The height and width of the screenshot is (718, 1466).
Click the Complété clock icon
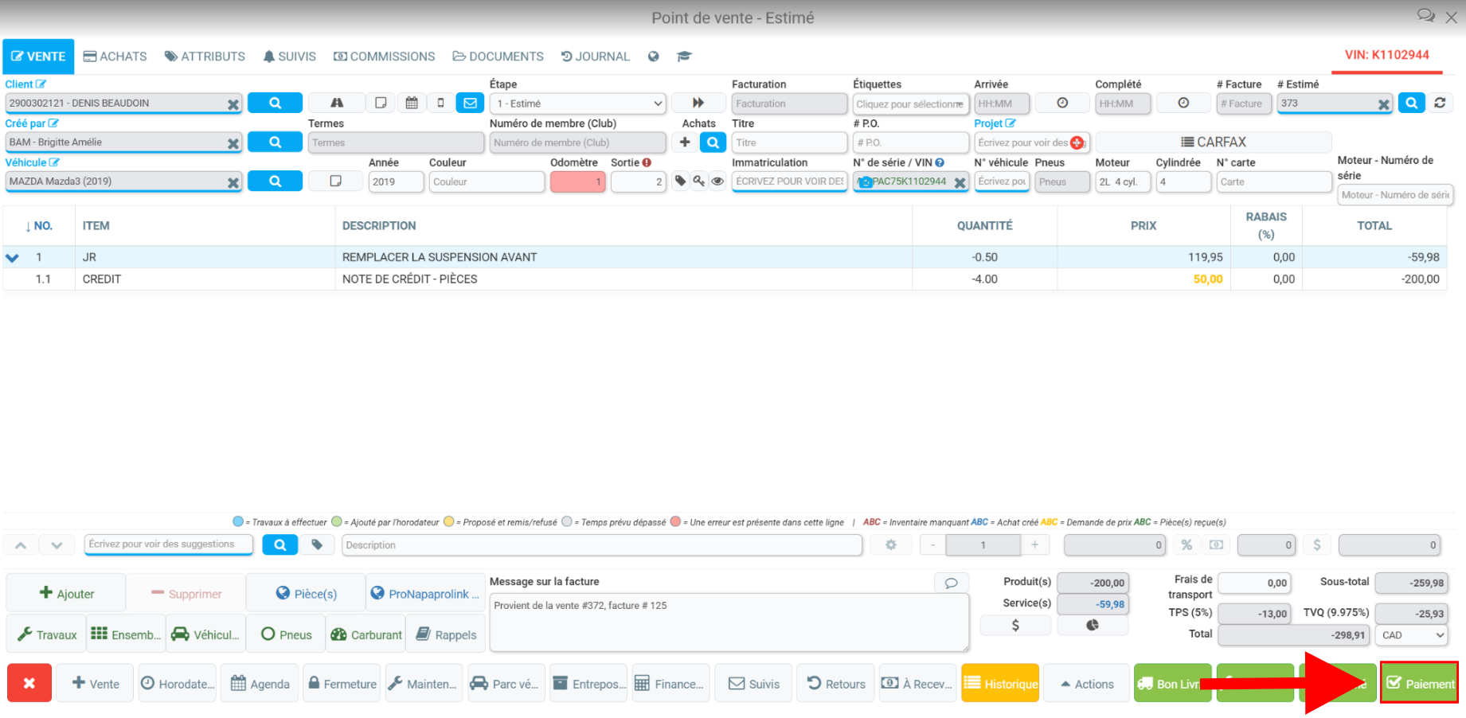click(1183, 103)
